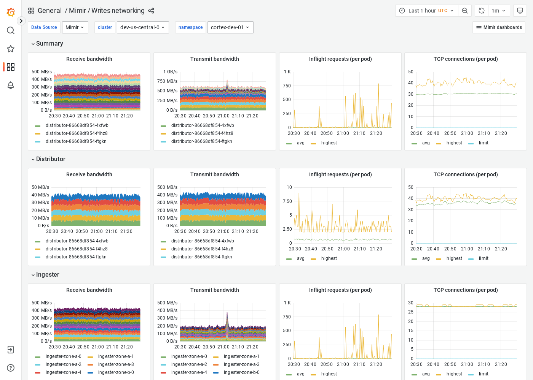Open Alerting via the bell icon
Viewport: 533px width, 380px height.
pos(11,85)
